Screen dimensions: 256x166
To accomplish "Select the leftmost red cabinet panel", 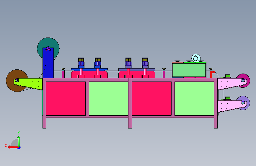I will [x=66, y=99].
